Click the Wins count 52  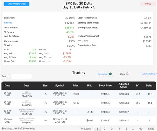point(34,50)
